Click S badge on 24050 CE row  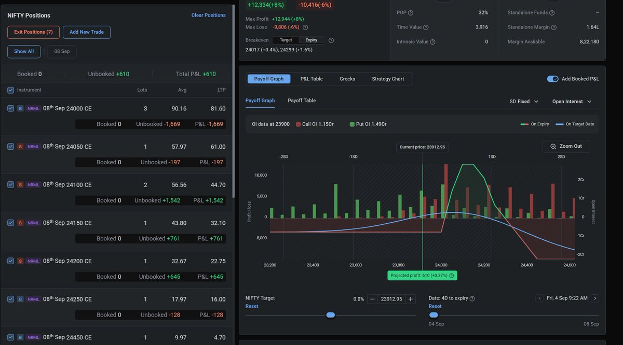click(20, 147)
